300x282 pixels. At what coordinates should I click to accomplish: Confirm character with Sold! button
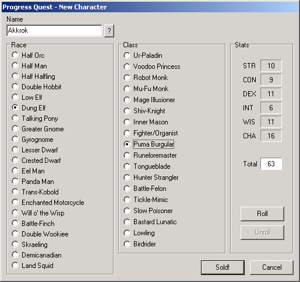pos(223,267)
